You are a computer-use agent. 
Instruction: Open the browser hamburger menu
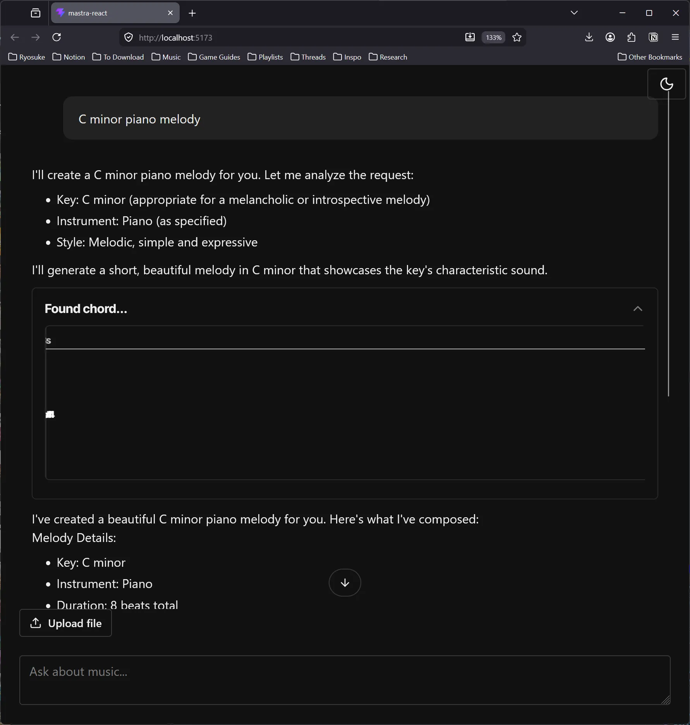pyautogui.click(x=676, y=37)
